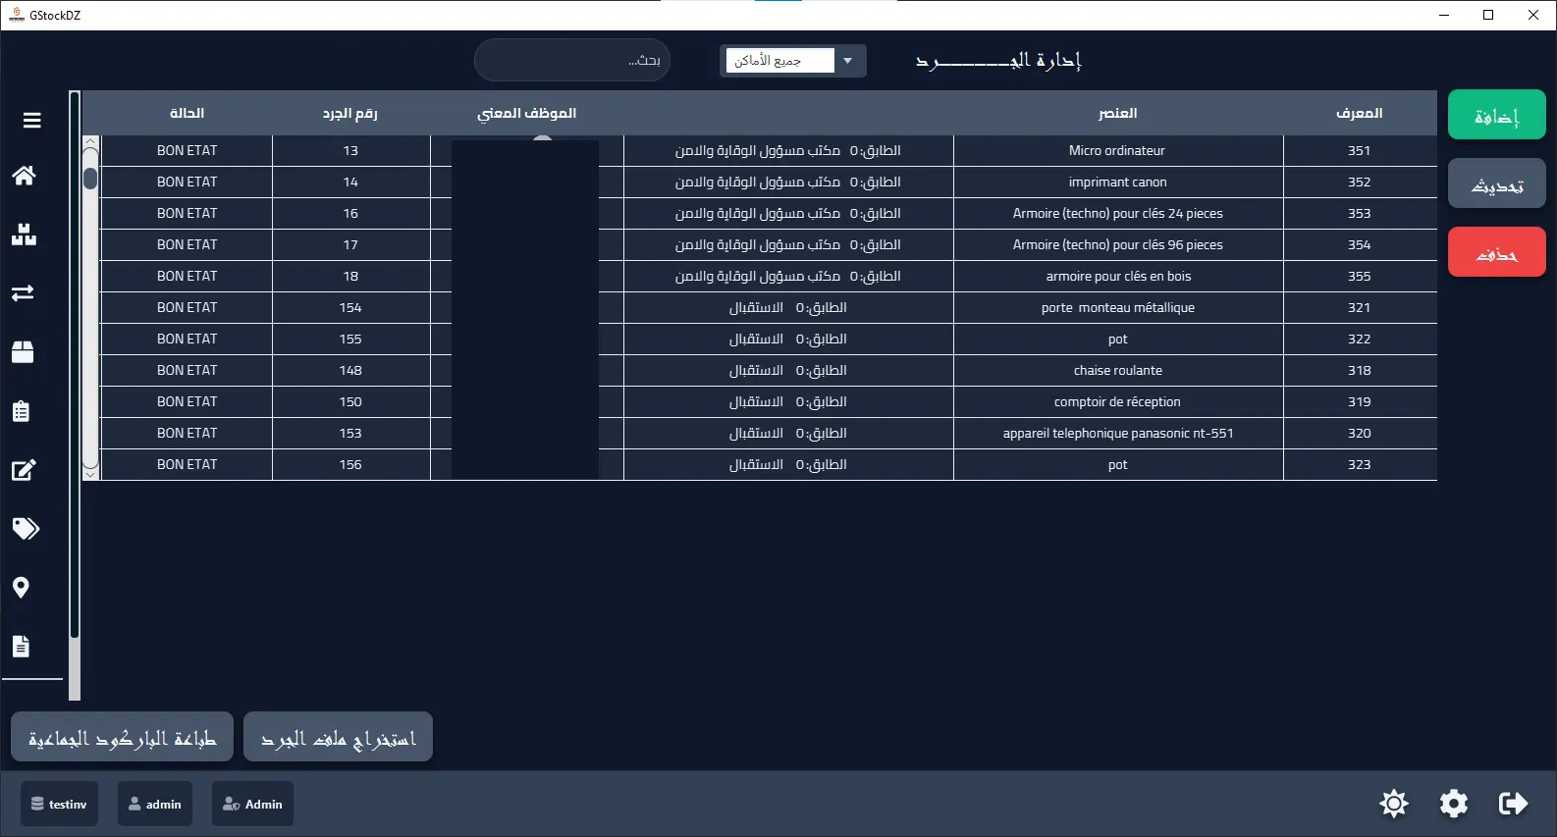Maximize the GStockDZ window

pos(1488,15)
